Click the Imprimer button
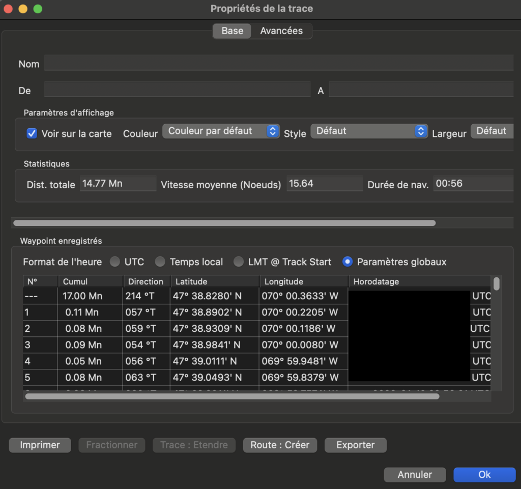 (40, 445)
